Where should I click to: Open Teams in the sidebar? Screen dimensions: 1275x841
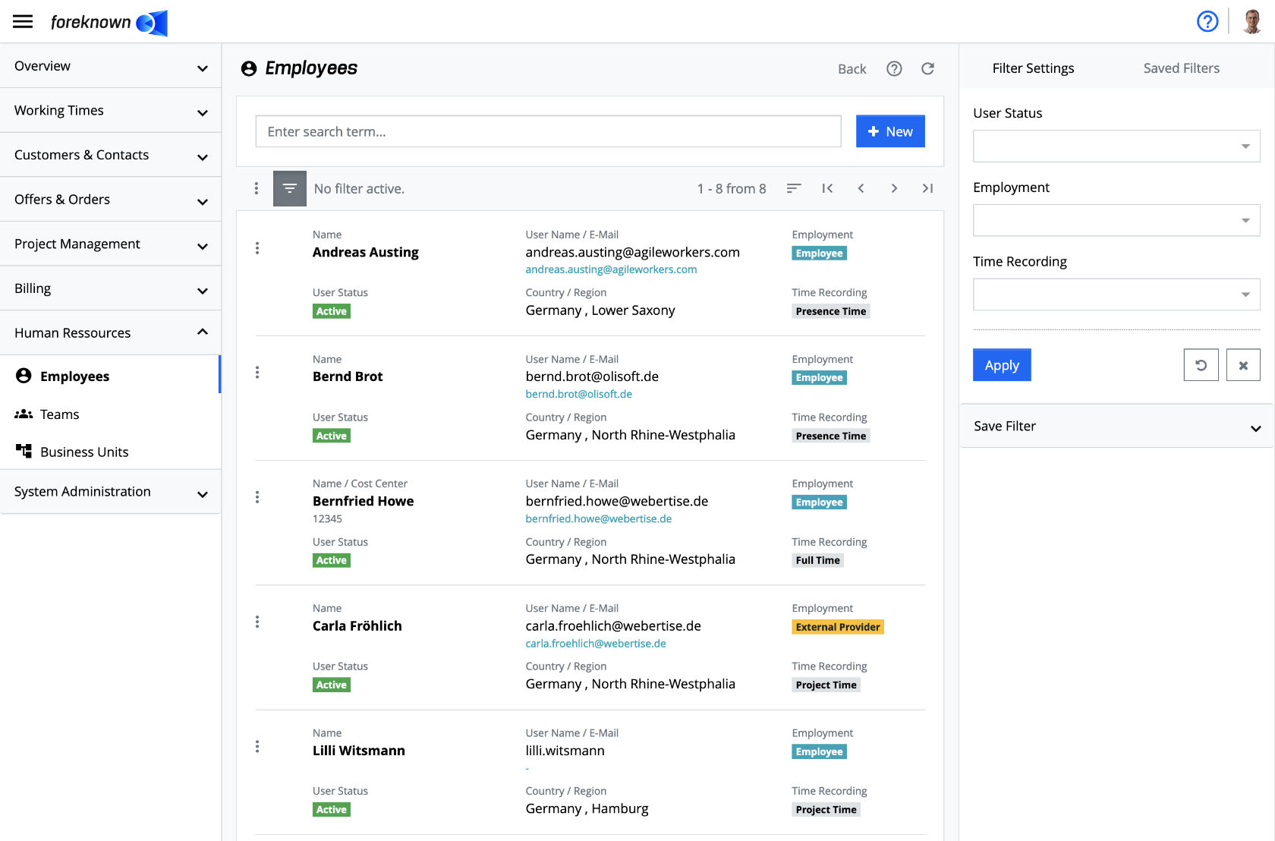click(59, 414)
